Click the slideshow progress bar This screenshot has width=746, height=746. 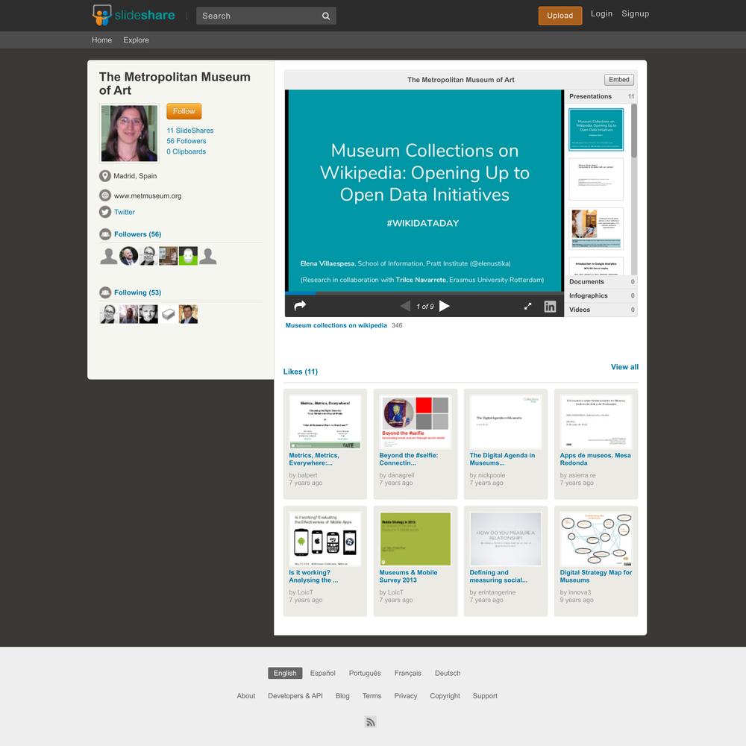(424, 293)
